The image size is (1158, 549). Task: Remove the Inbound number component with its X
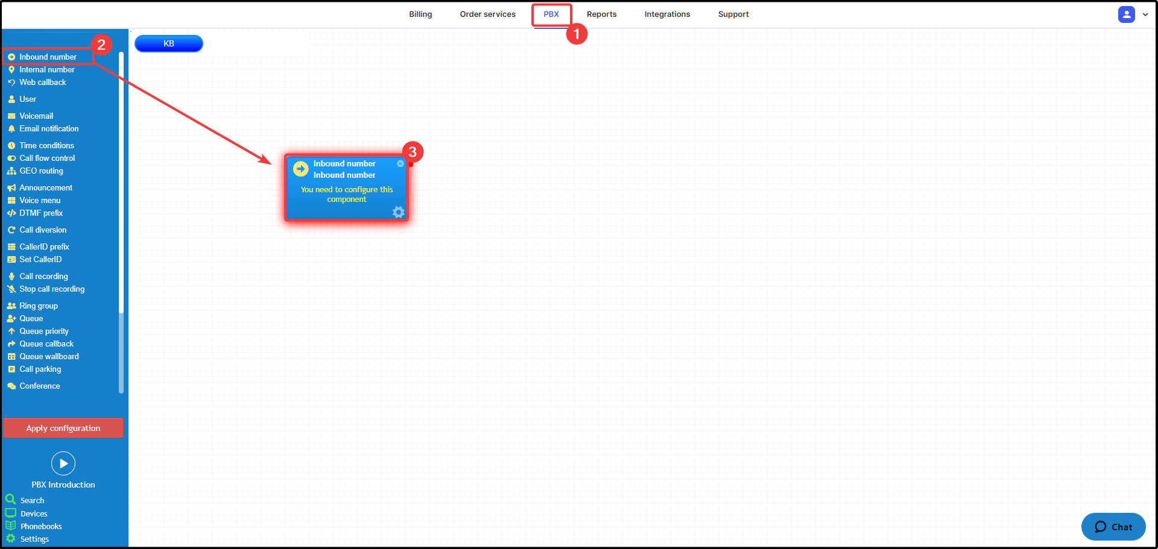(400, 164)
